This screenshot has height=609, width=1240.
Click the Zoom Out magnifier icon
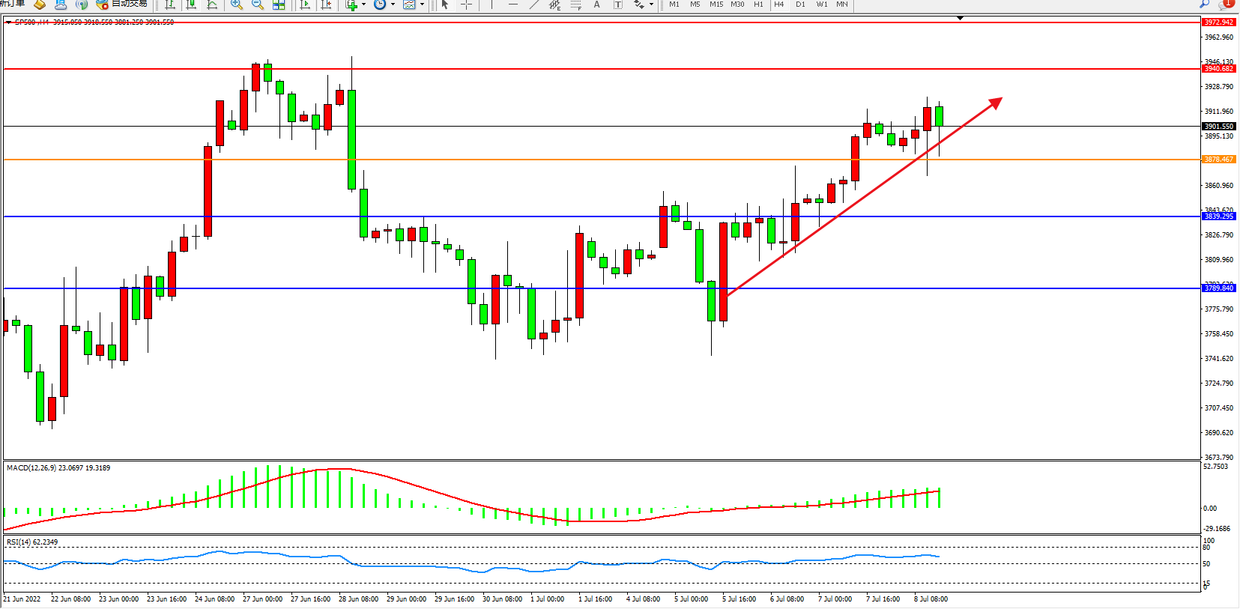tap(257, 4)
